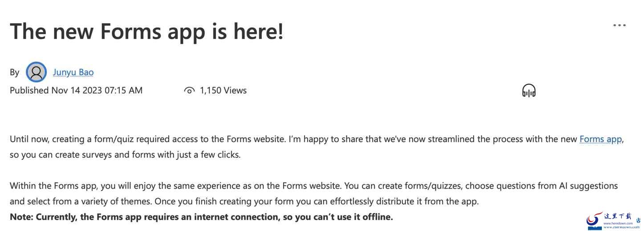This screenshot has width=641, height=231.
Task: Click the headphones listen-to-article icon
Action: [529, 91]
